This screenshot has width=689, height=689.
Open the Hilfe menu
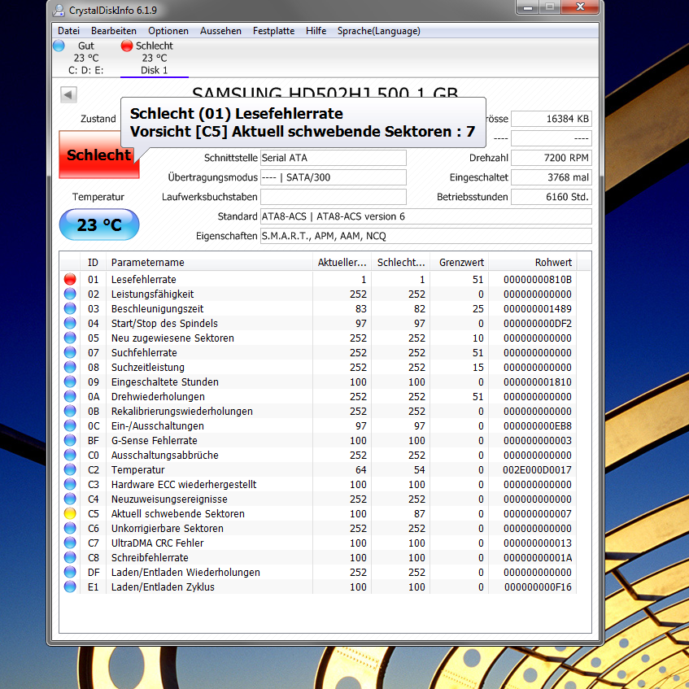316,31
